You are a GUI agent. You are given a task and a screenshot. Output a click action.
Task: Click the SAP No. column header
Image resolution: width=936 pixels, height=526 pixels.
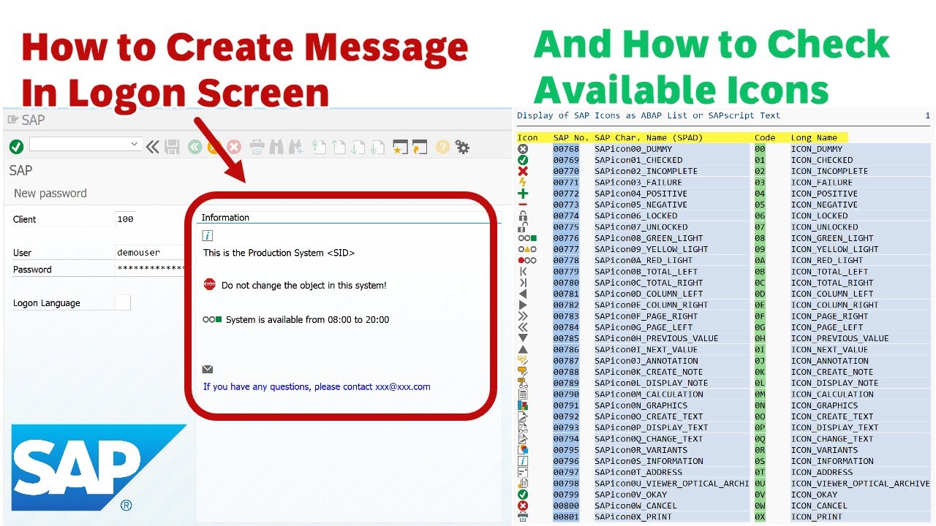[x=570, y=137]
